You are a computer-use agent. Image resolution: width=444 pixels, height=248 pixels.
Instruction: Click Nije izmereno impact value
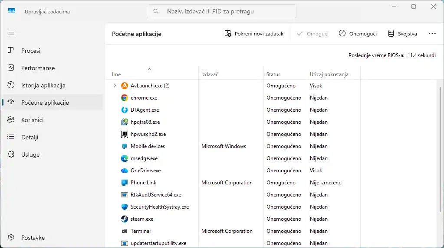(x=326, y=183)
